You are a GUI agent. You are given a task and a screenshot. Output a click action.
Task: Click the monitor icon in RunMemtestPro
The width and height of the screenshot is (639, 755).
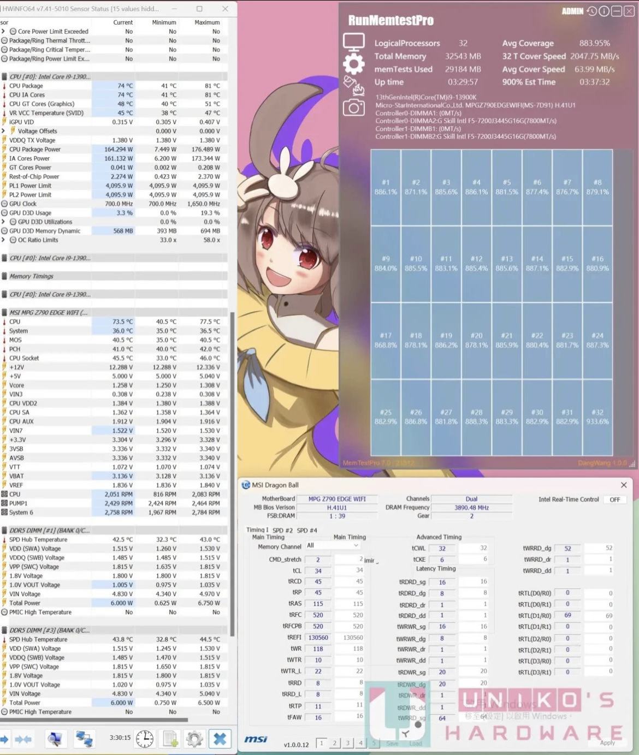pyautogui.click(x=353, y=41)
